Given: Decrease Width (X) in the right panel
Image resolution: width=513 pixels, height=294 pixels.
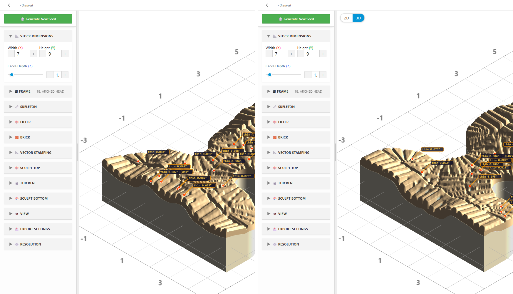Looking at the screenshot, I should point(269,54).
